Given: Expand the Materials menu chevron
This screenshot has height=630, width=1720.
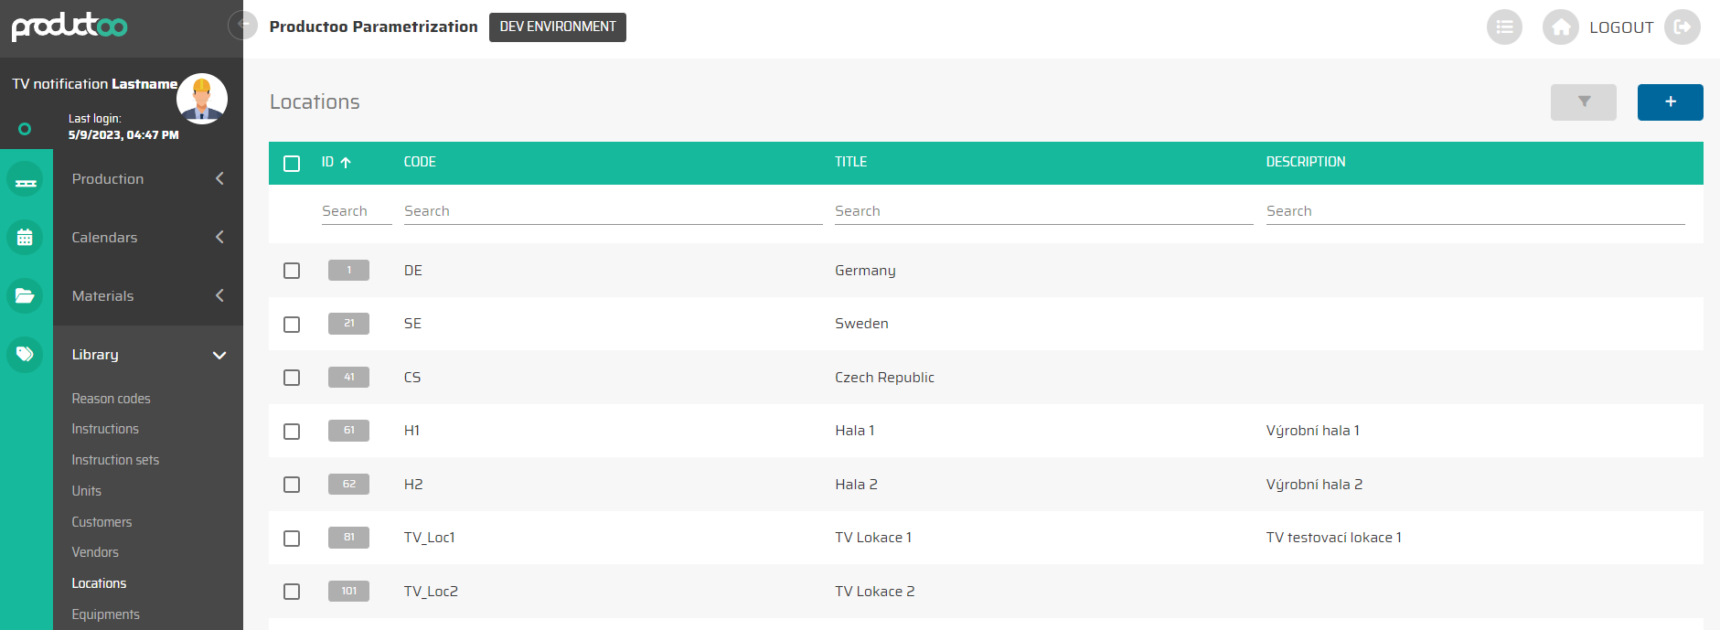Looking at the screenshot, I should tap(219, 296).
